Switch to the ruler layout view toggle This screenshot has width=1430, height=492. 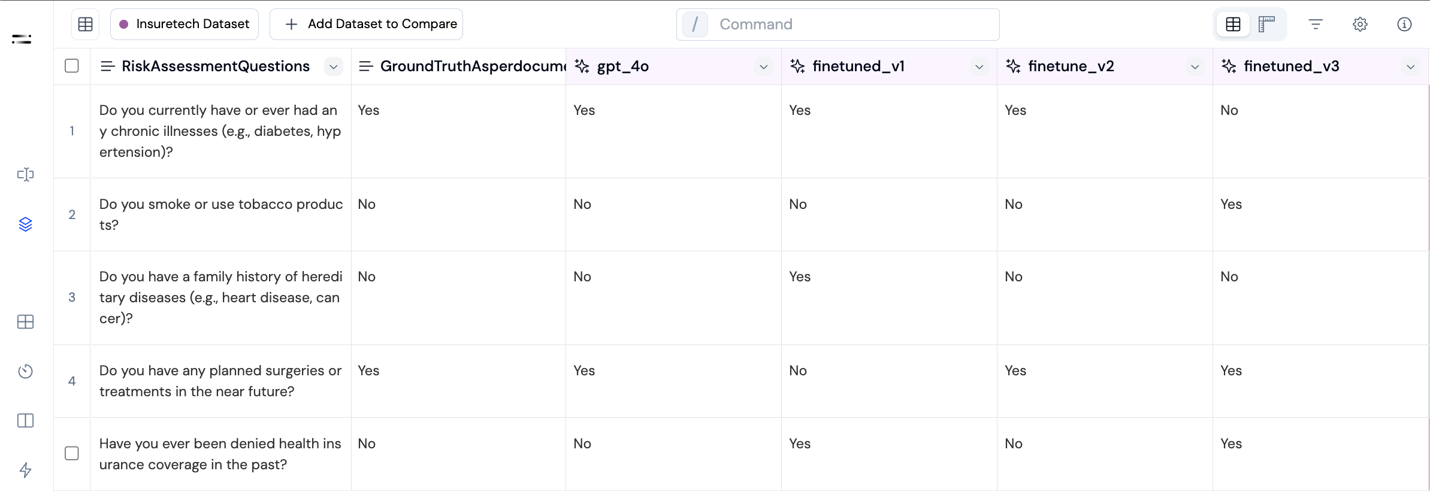pos(1266,25)
